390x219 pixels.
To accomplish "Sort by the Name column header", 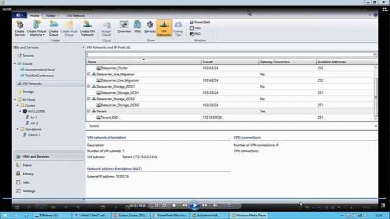I will click(144, 62).
